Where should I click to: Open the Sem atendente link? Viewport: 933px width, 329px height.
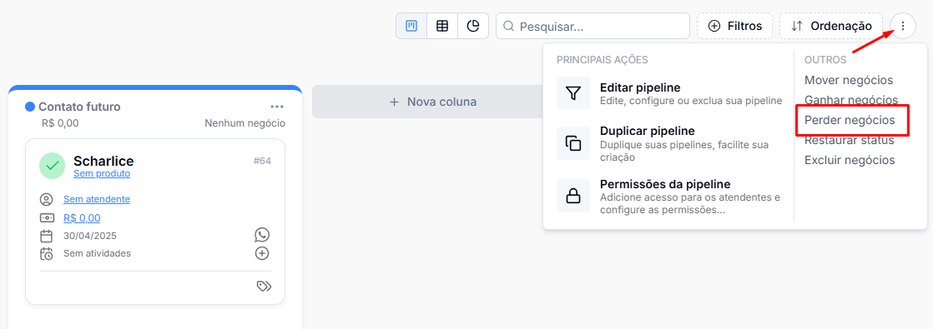(x=97, y=200)
